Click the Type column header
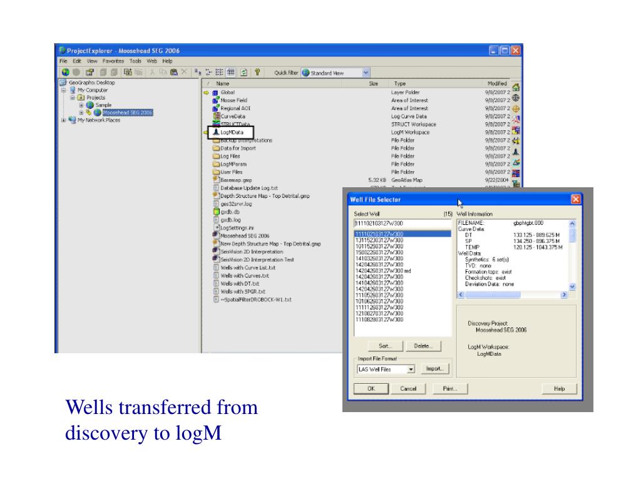Image resolution: width=641 pixels, height=481 pixels. (400, 83)
